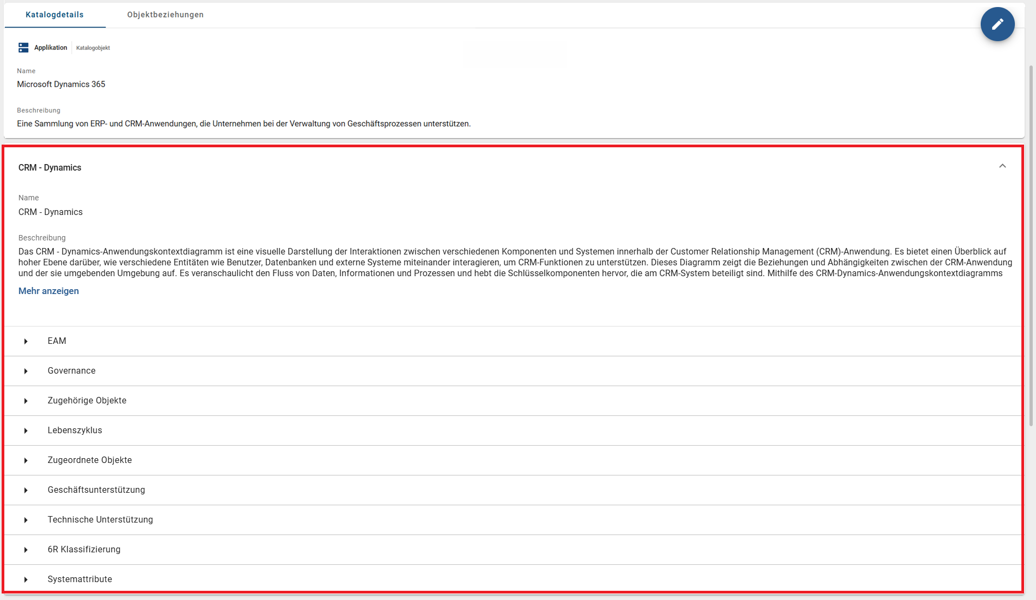Click the CRM - Dynamics section title

tap(49, 167)
